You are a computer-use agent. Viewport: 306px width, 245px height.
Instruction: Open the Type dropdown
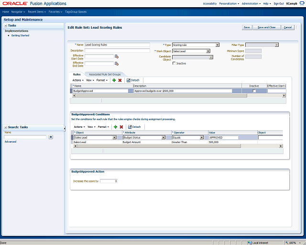coord(218,45)
